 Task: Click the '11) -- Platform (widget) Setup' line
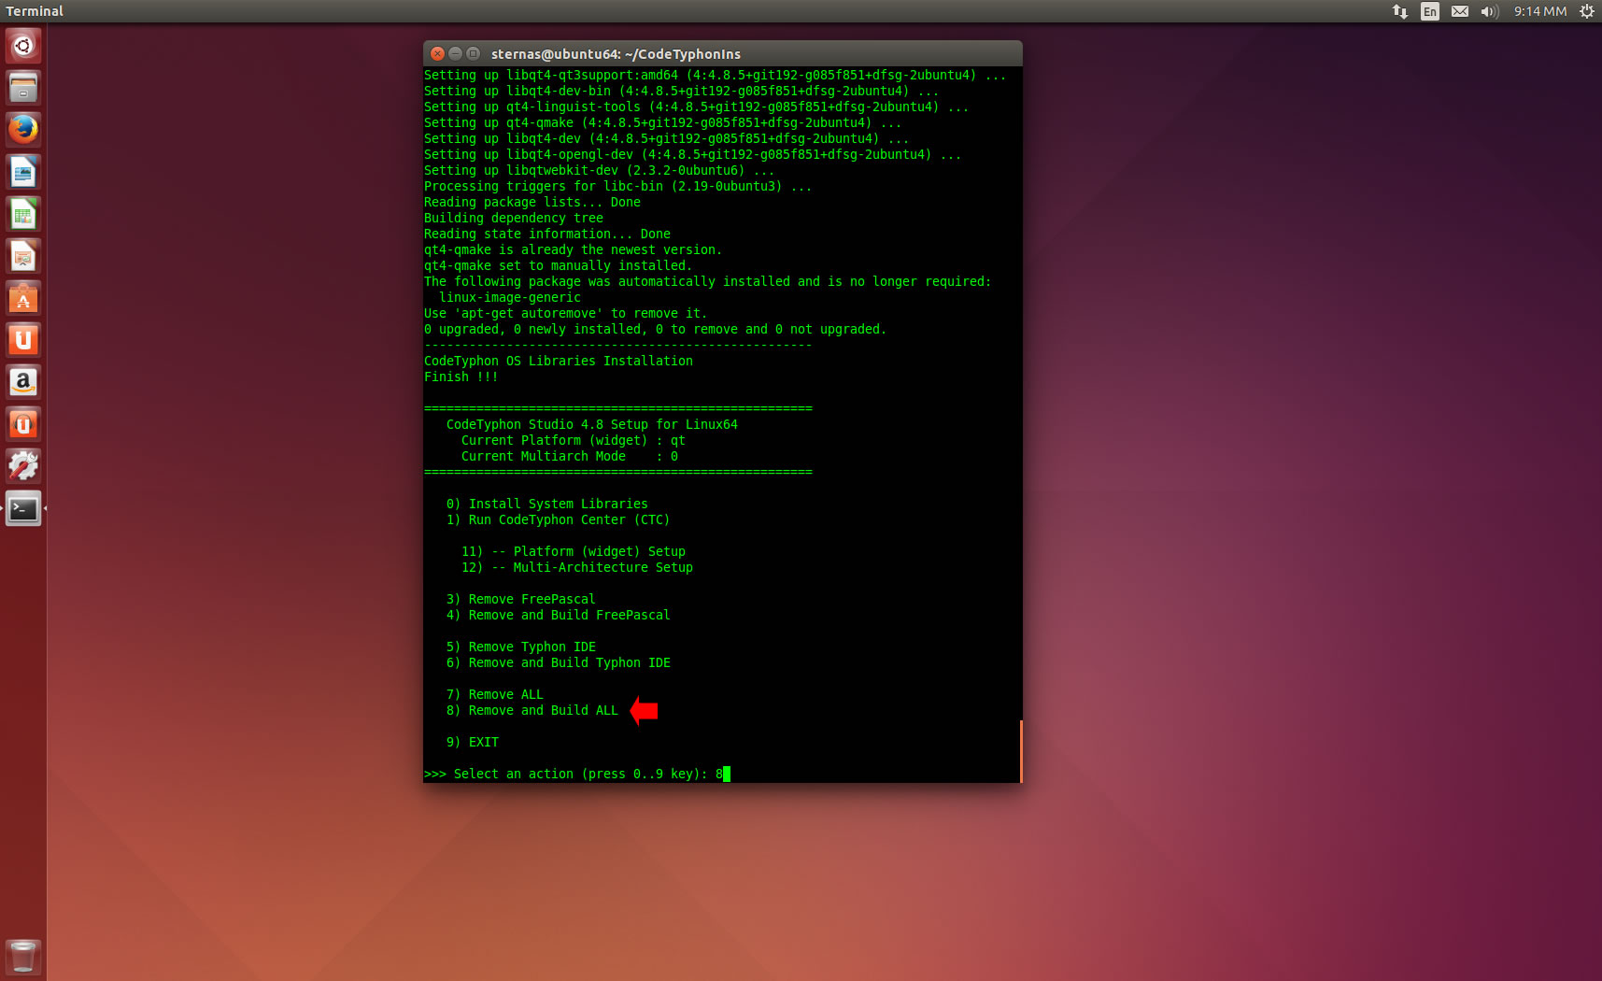click(x=573, y=551)
